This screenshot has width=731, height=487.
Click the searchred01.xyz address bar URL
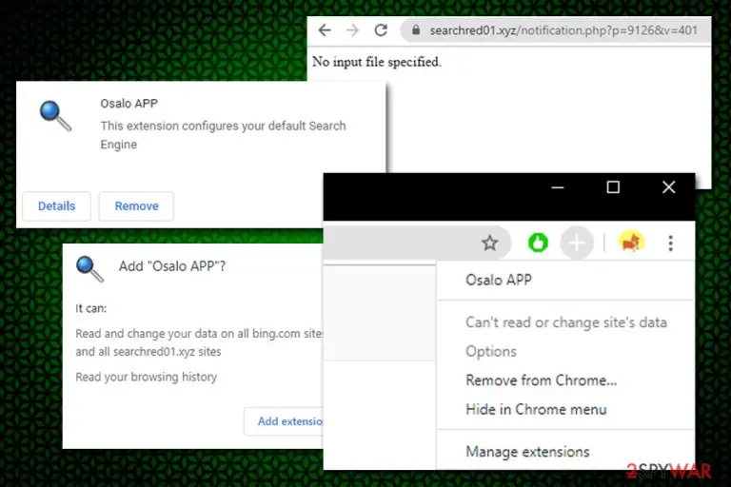563,30
